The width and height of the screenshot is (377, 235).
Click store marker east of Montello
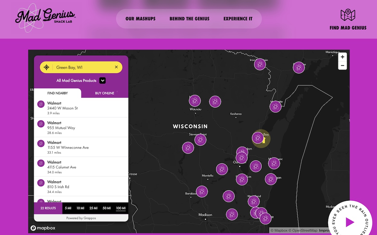pos(222,169)
